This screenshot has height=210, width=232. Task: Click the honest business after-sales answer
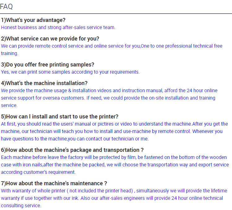[x=58, y=28]
